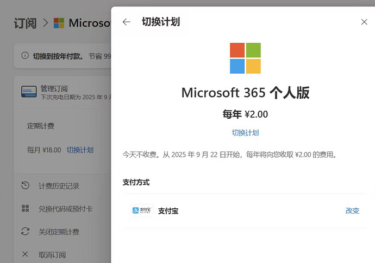Click the breadcrumb chevron separator after 订阅
375x263 pixels.
point(45,23)
